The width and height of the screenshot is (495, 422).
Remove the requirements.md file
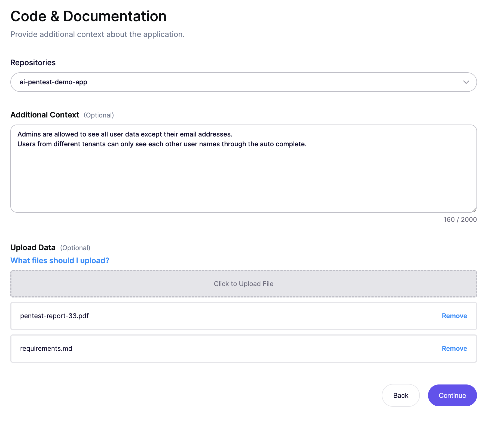point(454,349)
